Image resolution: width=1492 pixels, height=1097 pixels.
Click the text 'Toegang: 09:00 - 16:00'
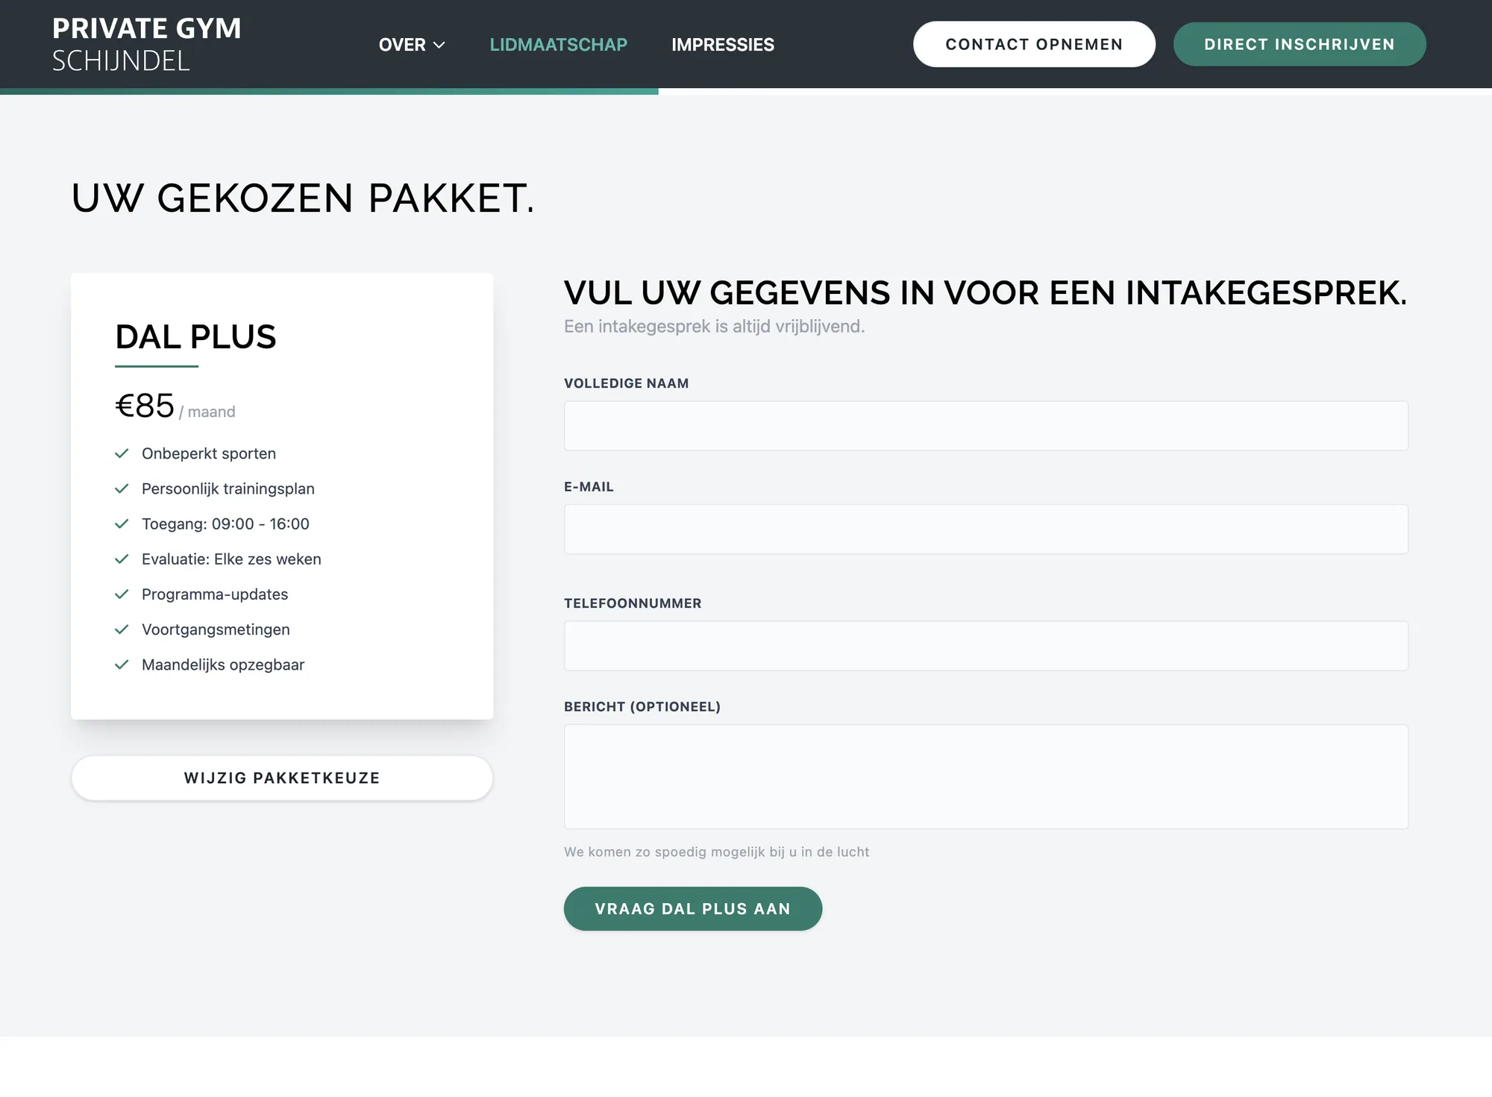point(225,524)
